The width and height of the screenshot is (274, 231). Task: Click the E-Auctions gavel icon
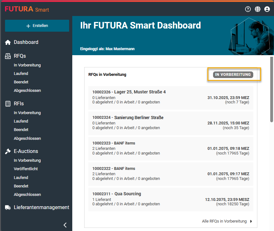pos(8,151)
